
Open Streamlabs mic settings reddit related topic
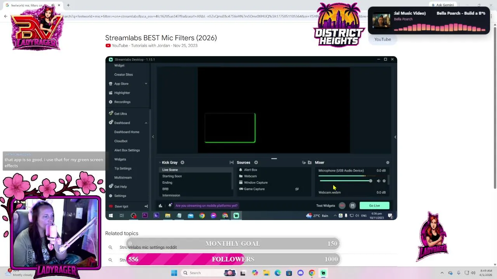pyautogui.click(x=148, y=247)
